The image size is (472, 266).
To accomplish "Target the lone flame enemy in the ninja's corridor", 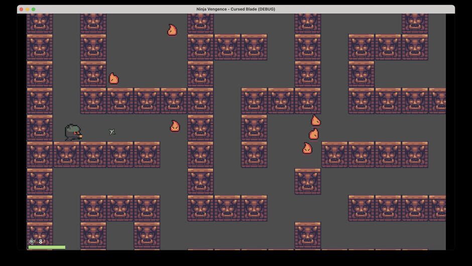I will pyautogui.click(x=175, y=126).
